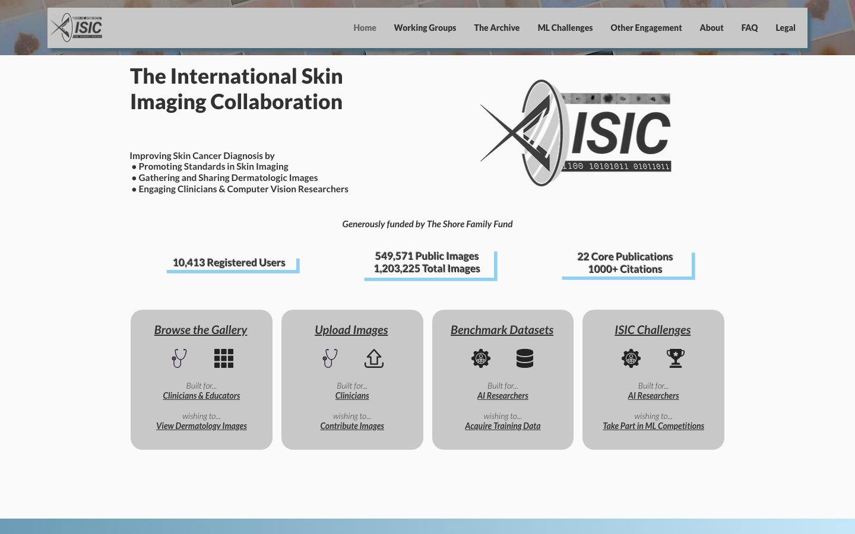Click the Gathering and Sharing Dermatologic Images bullet
The width and height of the screenshot is (855, 534).
[x=225, y=178]
